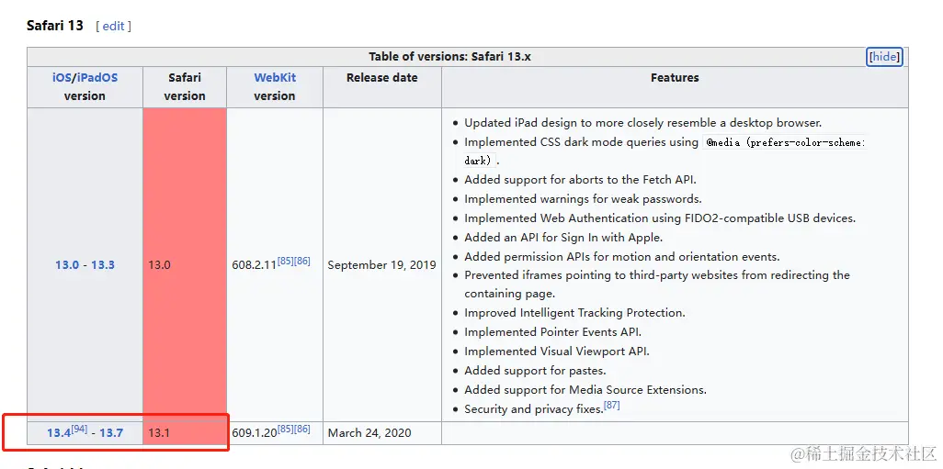Click the caption 'Table of versions: Safari 13.x'
The height and width of the screenshot is (469, 943).
pos(449,57)
